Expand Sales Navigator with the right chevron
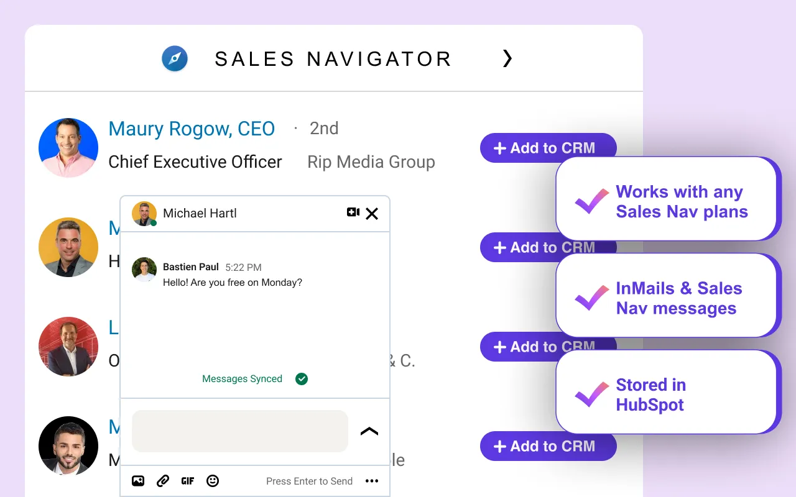Viewport: 796px width, 497px height. (507, 58)
